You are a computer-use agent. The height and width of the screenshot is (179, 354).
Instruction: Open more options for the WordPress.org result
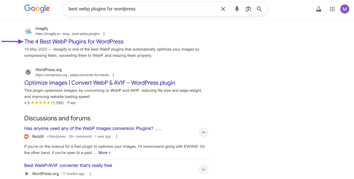click(113, 75)
